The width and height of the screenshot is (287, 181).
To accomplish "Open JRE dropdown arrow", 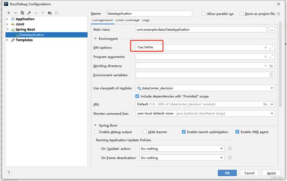I will pyautogui.click(x=272, y=104).
